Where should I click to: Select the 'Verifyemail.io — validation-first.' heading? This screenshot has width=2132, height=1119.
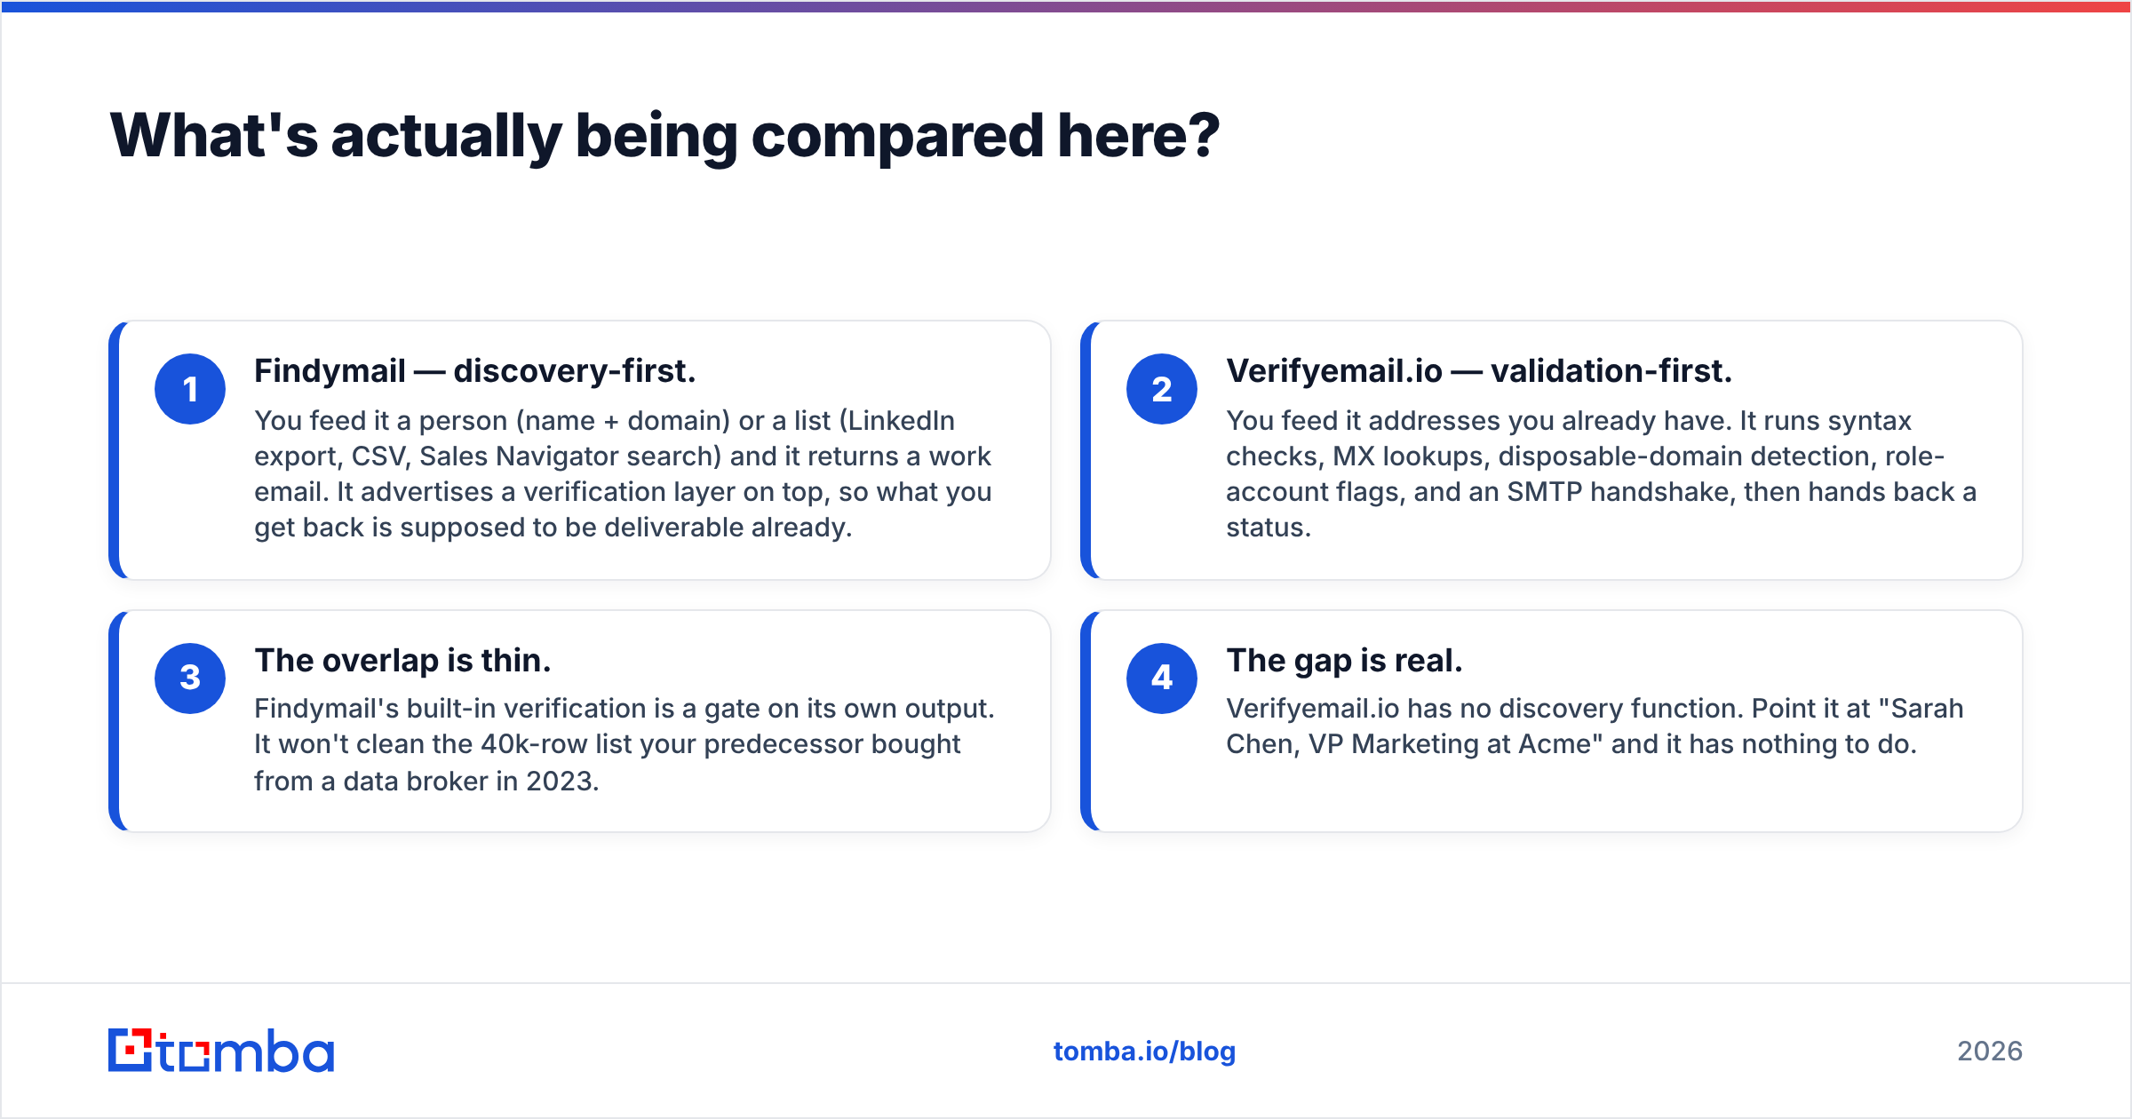(x=1479, y=371)
